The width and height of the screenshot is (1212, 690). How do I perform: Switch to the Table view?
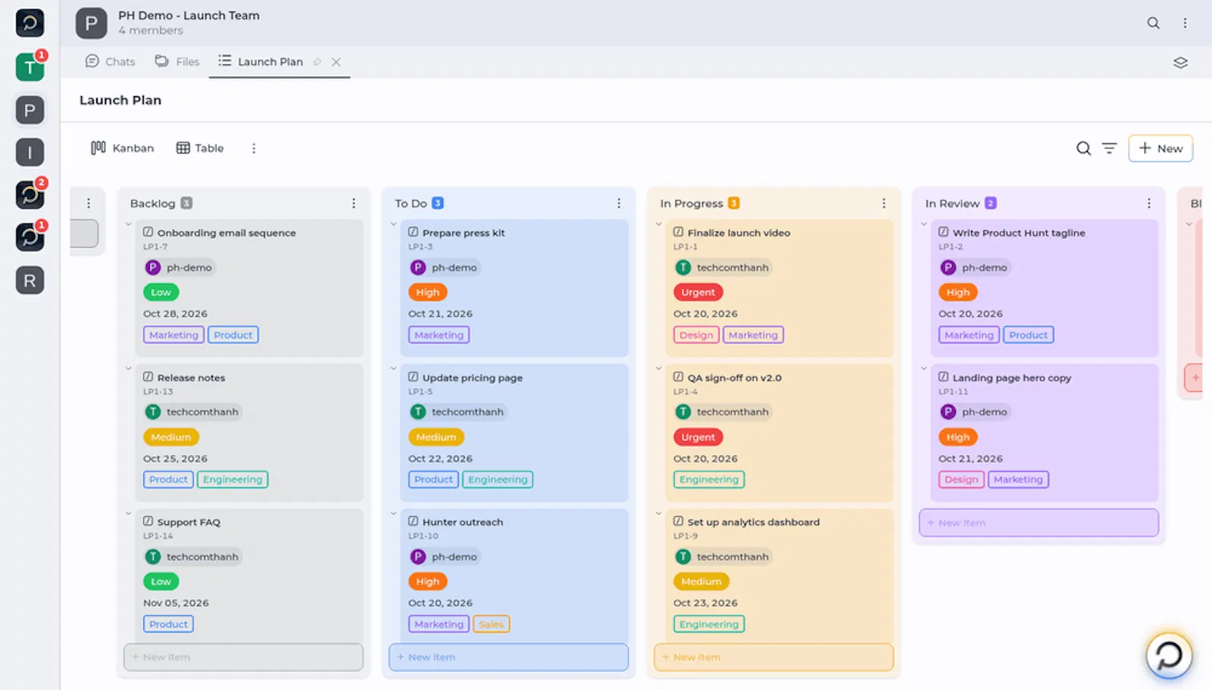[200, 148]
